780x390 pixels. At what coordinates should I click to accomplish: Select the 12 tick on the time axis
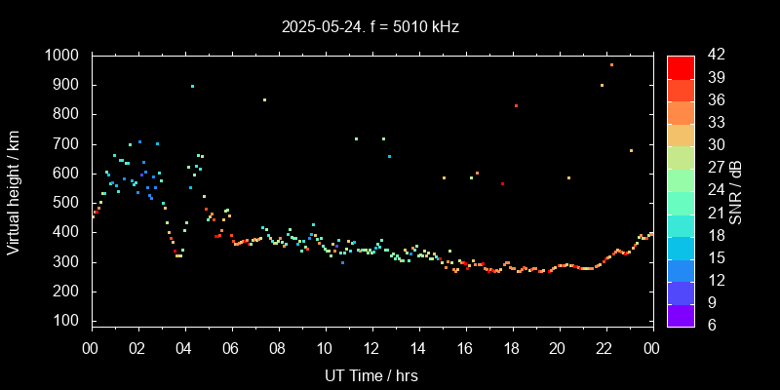[x=370, y=348]
